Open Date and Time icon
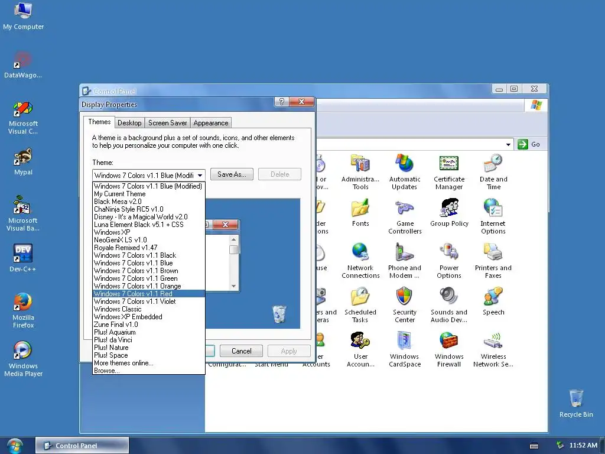This screenshot has height=454, width=605. [x=493, y=172]
